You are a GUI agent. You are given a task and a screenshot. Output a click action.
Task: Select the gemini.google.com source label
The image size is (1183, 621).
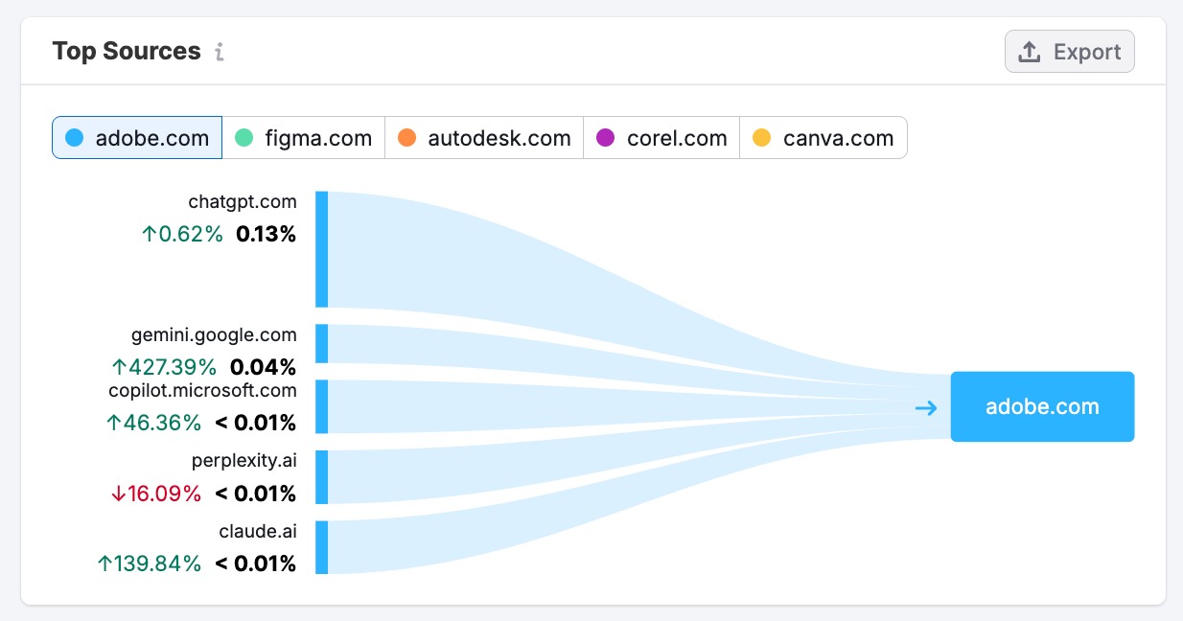[x=213, y=335]
